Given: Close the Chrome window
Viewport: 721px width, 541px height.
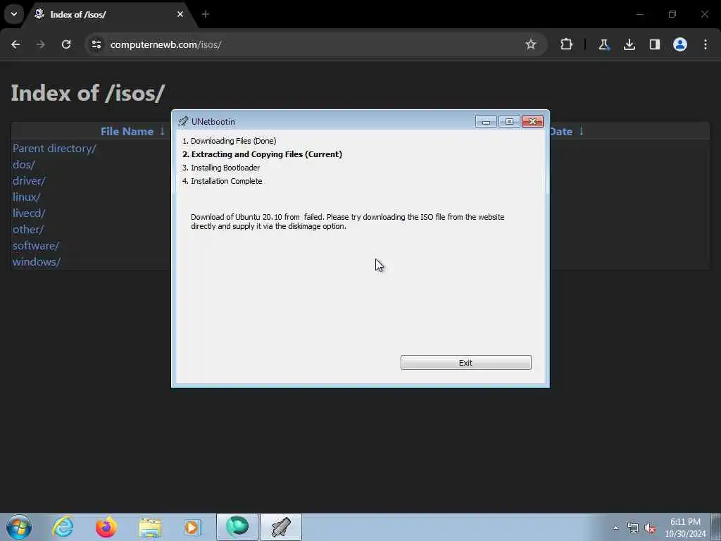Looking at the screenshot, I should (705, 14).
